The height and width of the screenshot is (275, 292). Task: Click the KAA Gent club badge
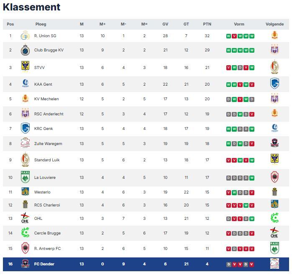[25, 84]
